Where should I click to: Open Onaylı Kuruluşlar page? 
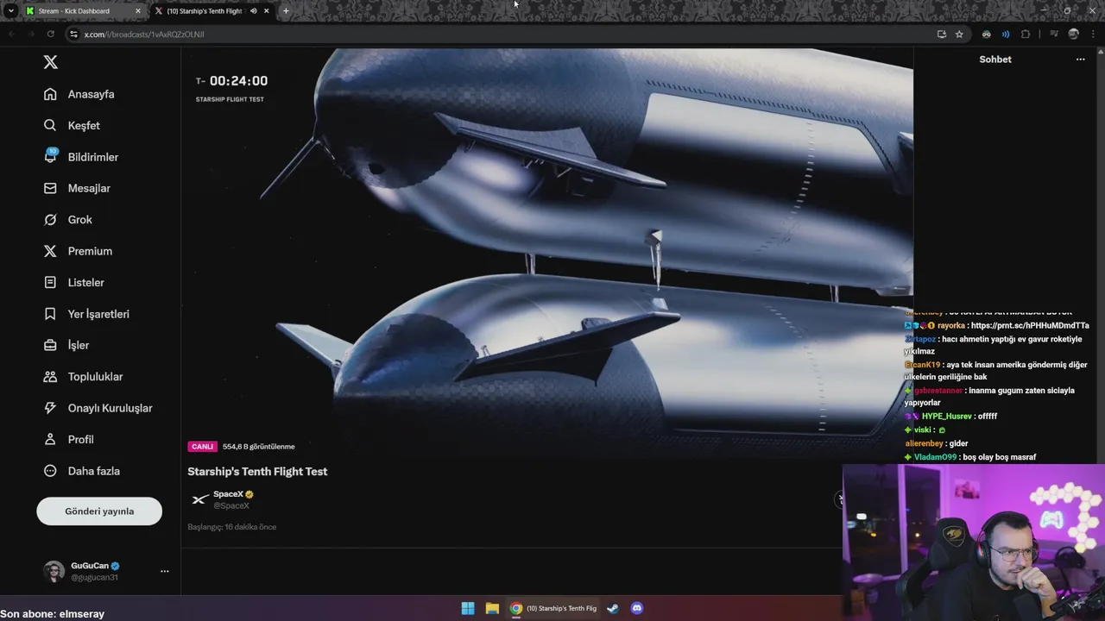[x=110, y=408]
